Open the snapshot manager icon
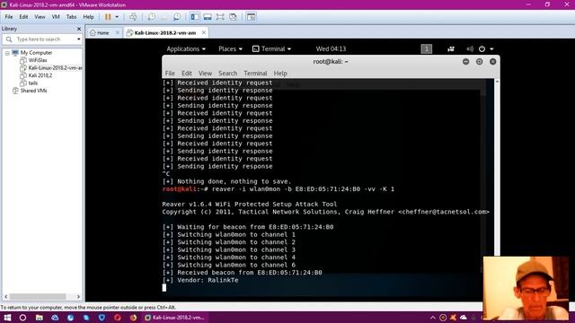575x323 pixels. point(177,17)
